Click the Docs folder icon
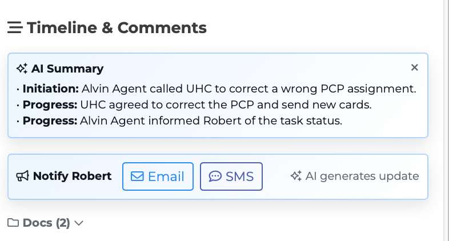 pyautogui.click(x=13, y=223)
